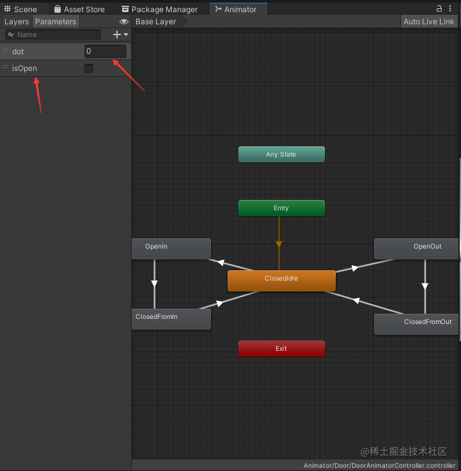Click the dot parameter drag handle
This screenshot has width=461, height=471.
click(5, 50)
